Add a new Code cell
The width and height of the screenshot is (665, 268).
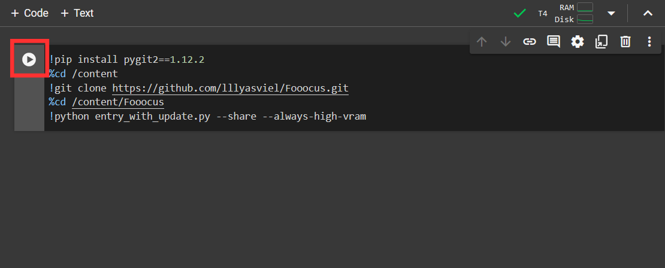[30, 14]
